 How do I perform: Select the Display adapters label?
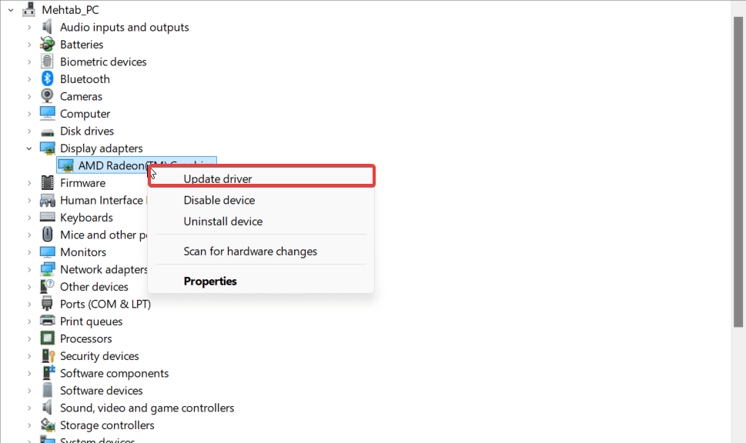(x=101, y=148)
